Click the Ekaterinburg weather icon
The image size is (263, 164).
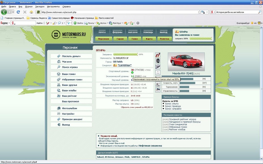coord(252,23)
